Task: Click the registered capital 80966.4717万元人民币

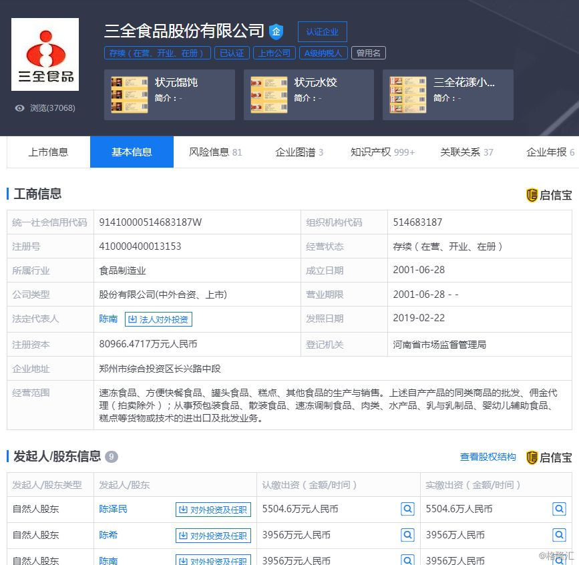Action: pos(148,344)
